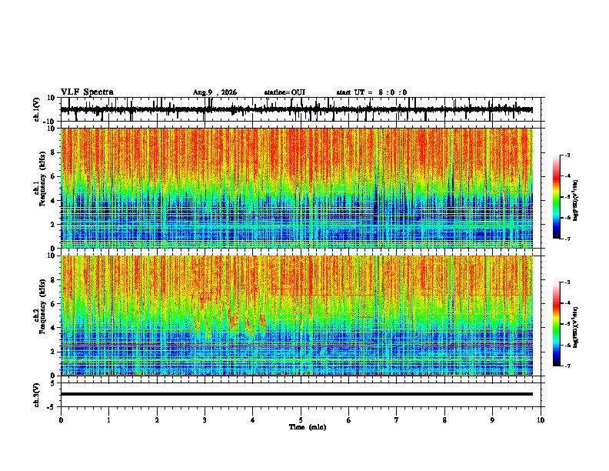Click time axis tick label "6"

pyautogui.click(x=349, y=420)
